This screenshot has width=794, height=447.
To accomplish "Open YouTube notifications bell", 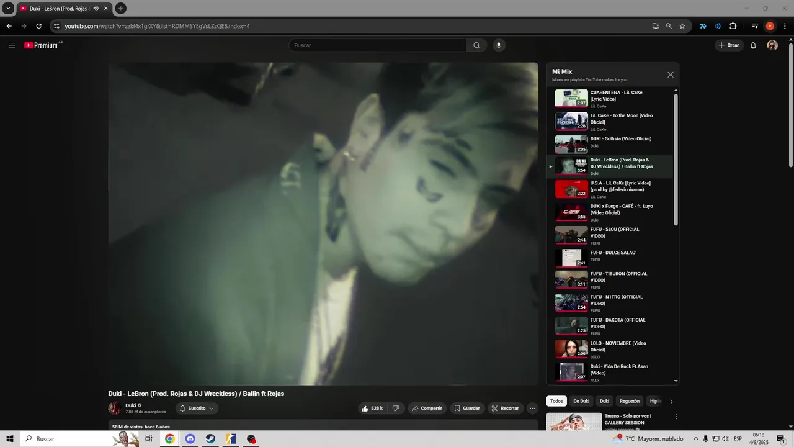I will [753, 45].
